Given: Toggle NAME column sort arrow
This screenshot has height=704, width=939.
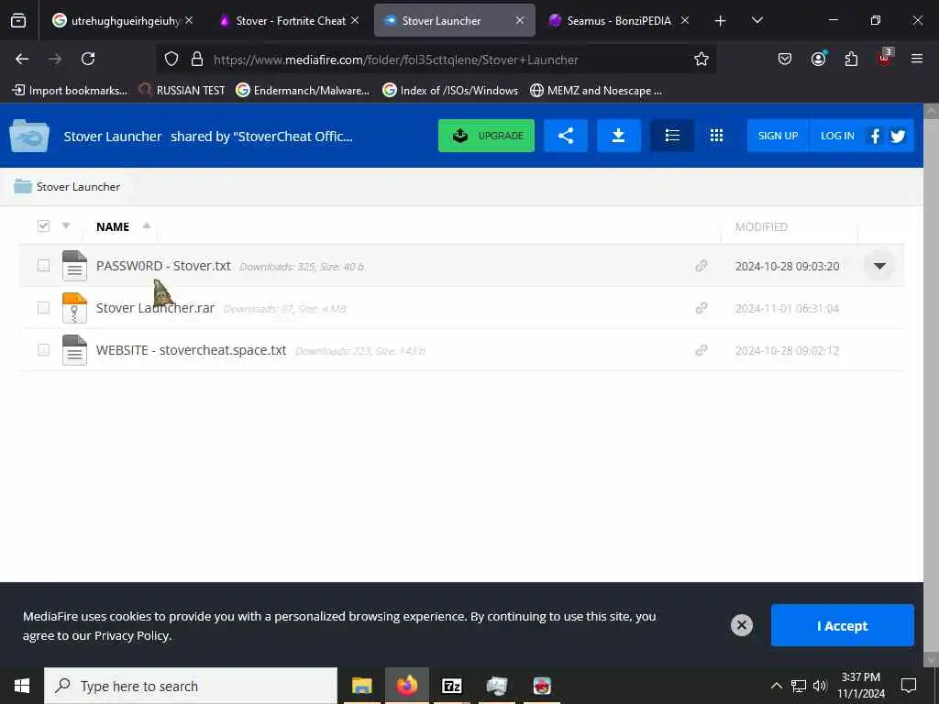Looking at the screenshot, I should coord(147,225).
